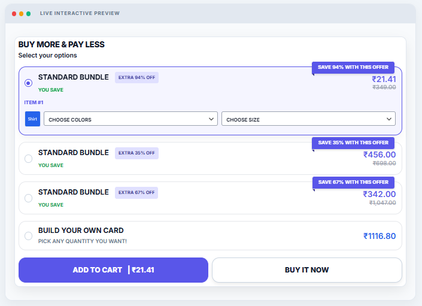Click the Extra 67% Off badge
The width and height of the screenshot is (422, 306).
tap(136, 192)
